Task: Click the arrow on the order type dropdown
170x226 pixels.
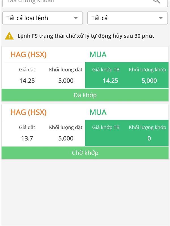Action: click(76, 18)
